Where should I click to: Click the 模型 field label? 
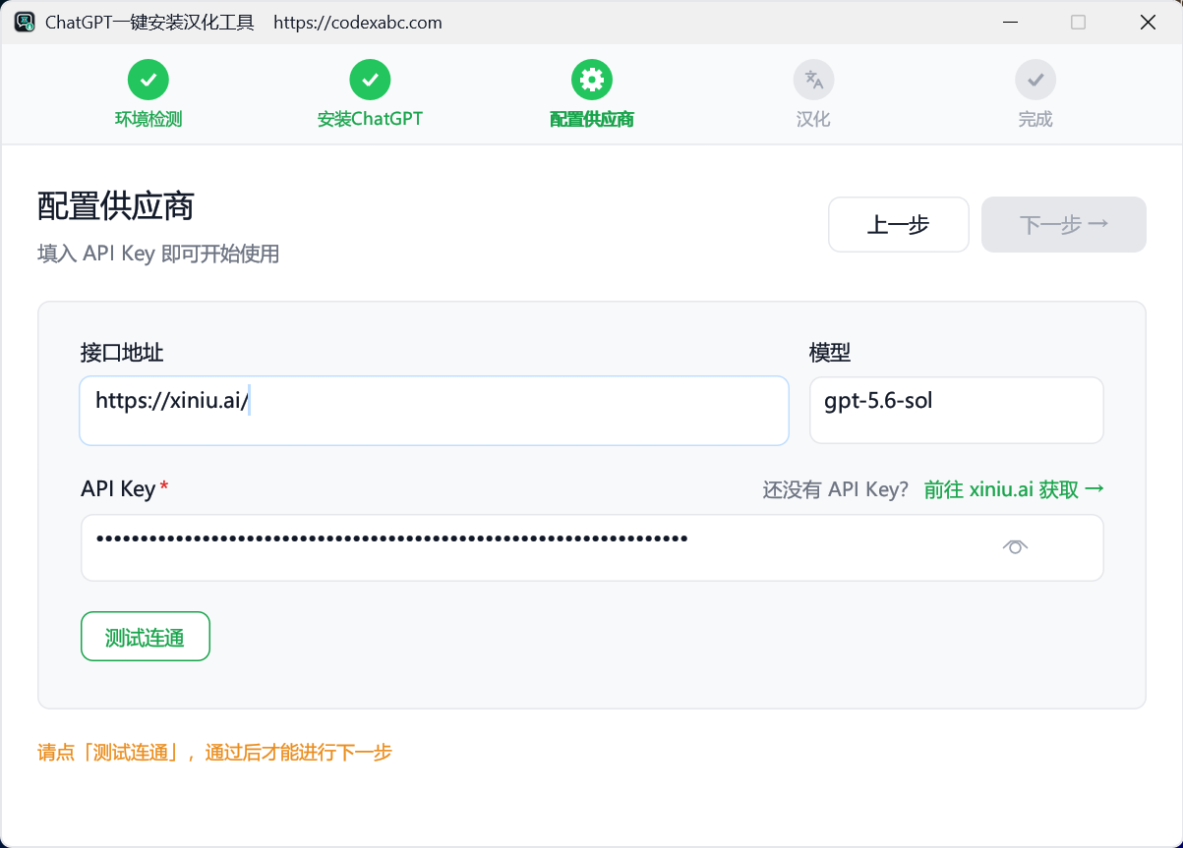(830, 353)
